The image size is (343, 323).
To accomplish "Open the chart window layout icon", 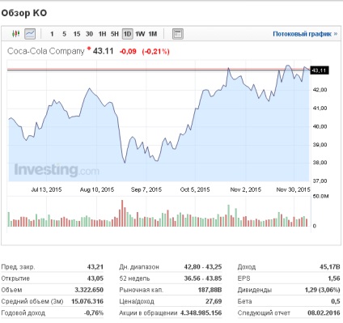I will pyautogui.click(x=178, y=34).
